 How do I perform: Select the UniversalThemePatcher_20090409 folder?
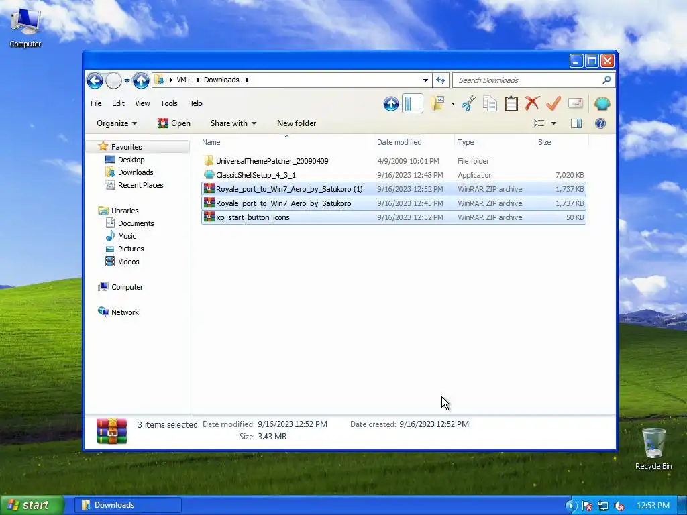point(393,161)
